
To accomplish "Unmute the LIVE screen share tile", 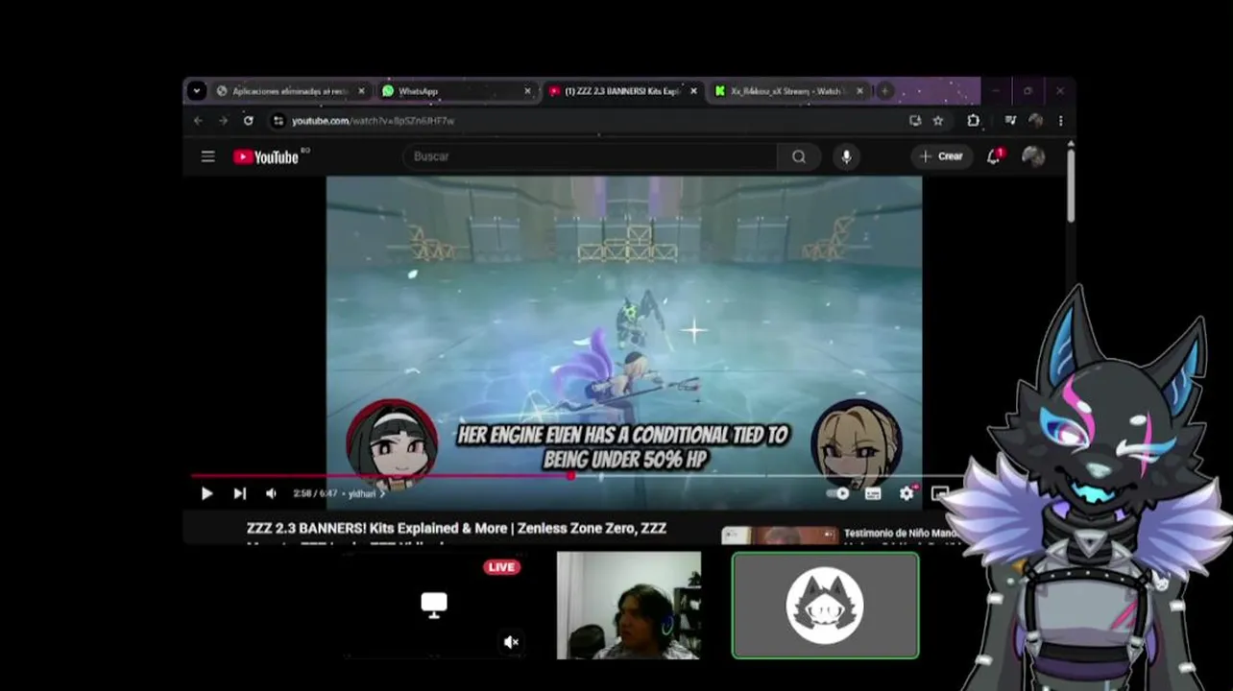I will click(x=512, y=642).
